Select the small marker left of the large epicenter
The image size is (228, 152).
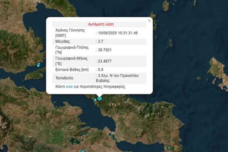coord(95,100)
